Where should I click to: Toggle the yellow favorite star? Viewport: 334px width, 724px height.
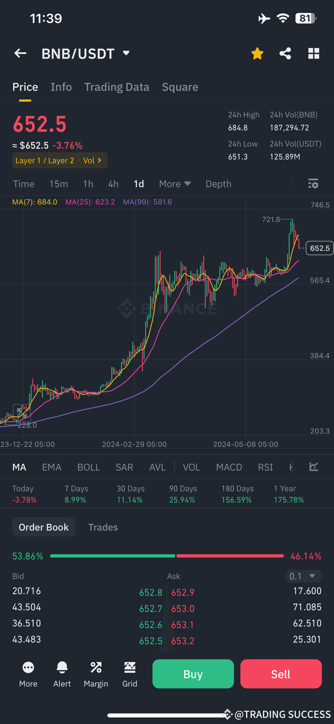point(257,53)
